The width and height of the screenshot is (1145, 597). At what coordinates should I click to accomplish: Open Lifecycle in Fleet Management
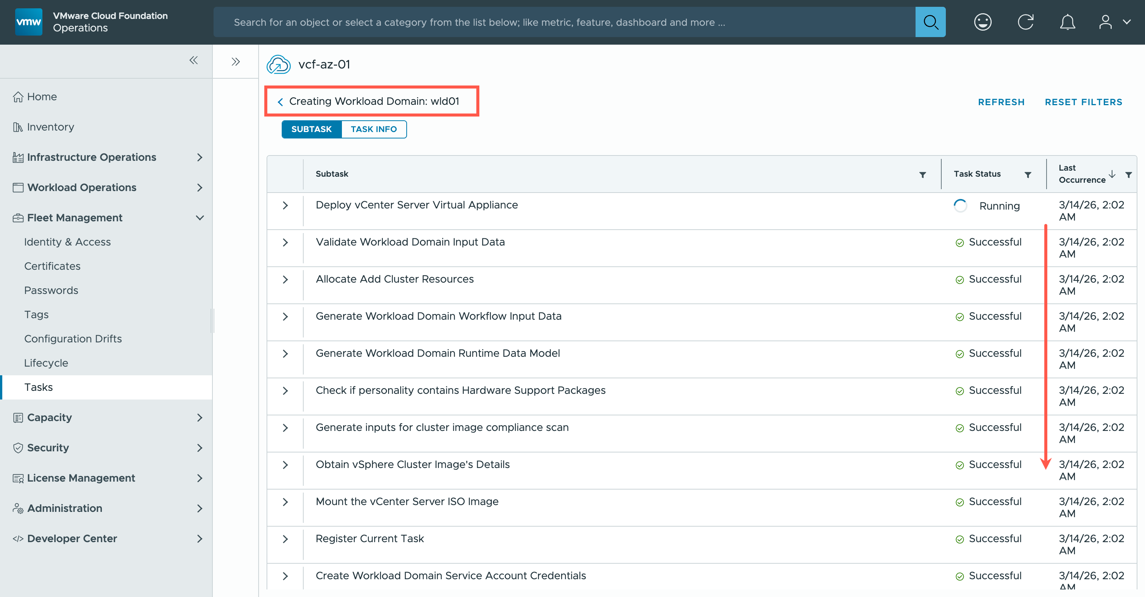(x=46, y=363)
